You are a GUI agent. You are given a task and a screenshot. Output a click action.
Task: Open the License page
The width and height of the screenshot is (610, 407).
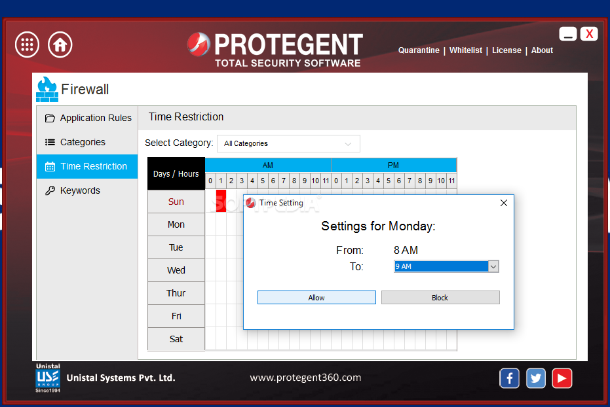(x=506, y=50)
